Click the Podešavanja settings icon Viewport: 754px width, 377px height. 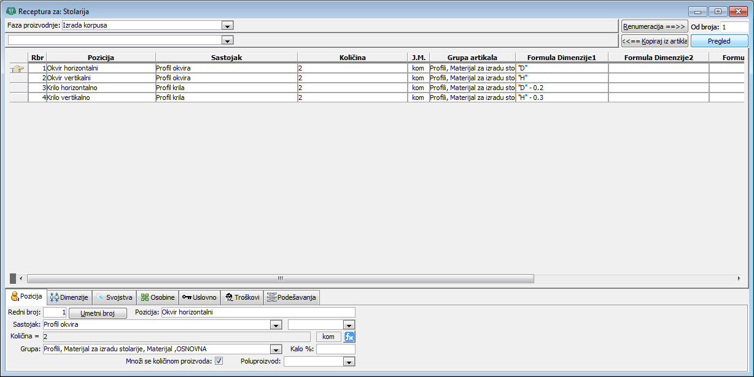pyautogui.click(x=271, y=298)
